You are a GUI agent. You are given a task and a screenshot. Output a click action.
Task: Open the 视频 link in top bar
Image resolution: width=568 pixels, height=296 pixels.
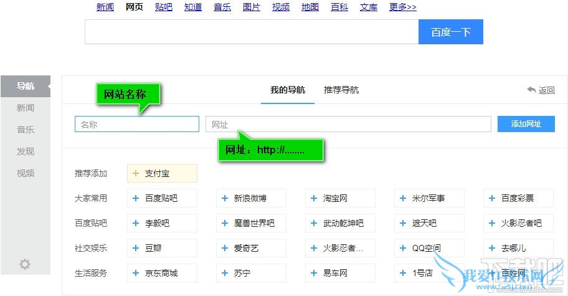point(281,7)
